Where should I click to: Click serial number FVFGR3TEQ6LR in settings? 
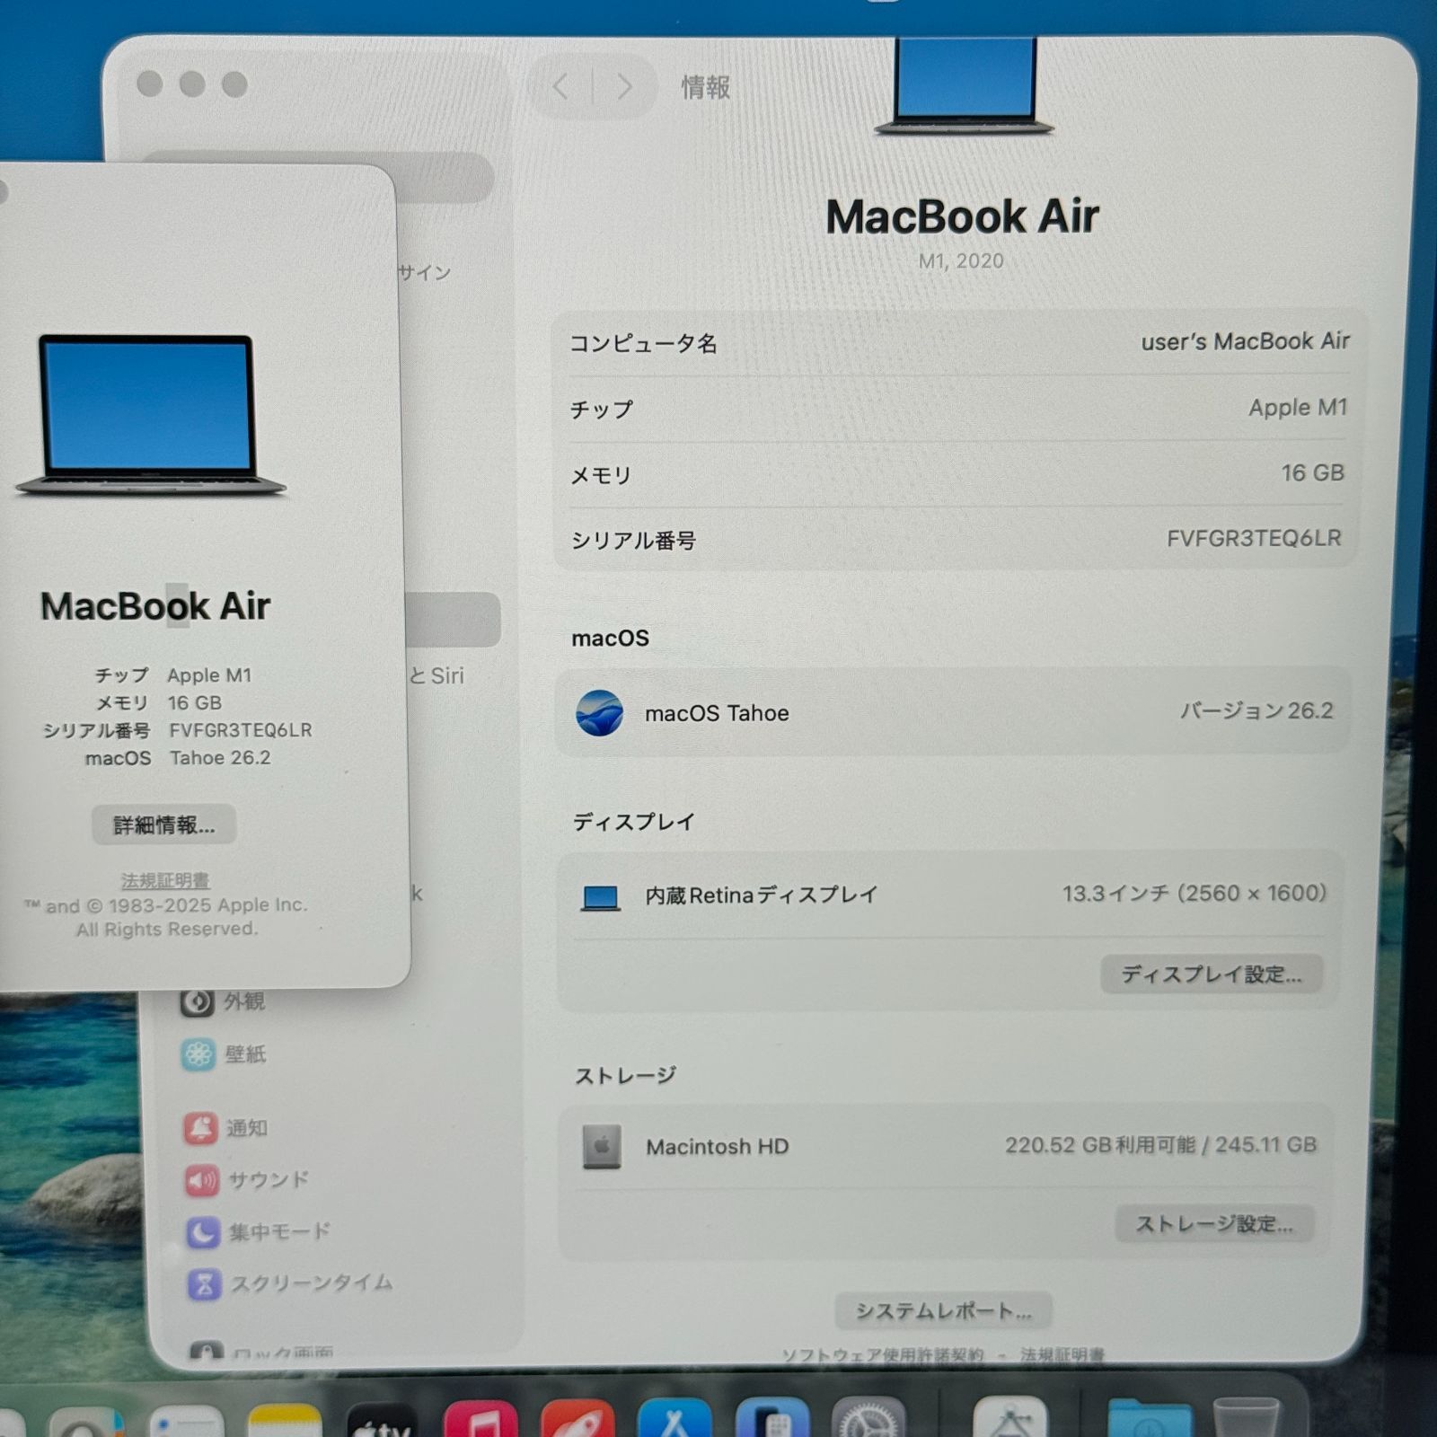pos(1254,538)
